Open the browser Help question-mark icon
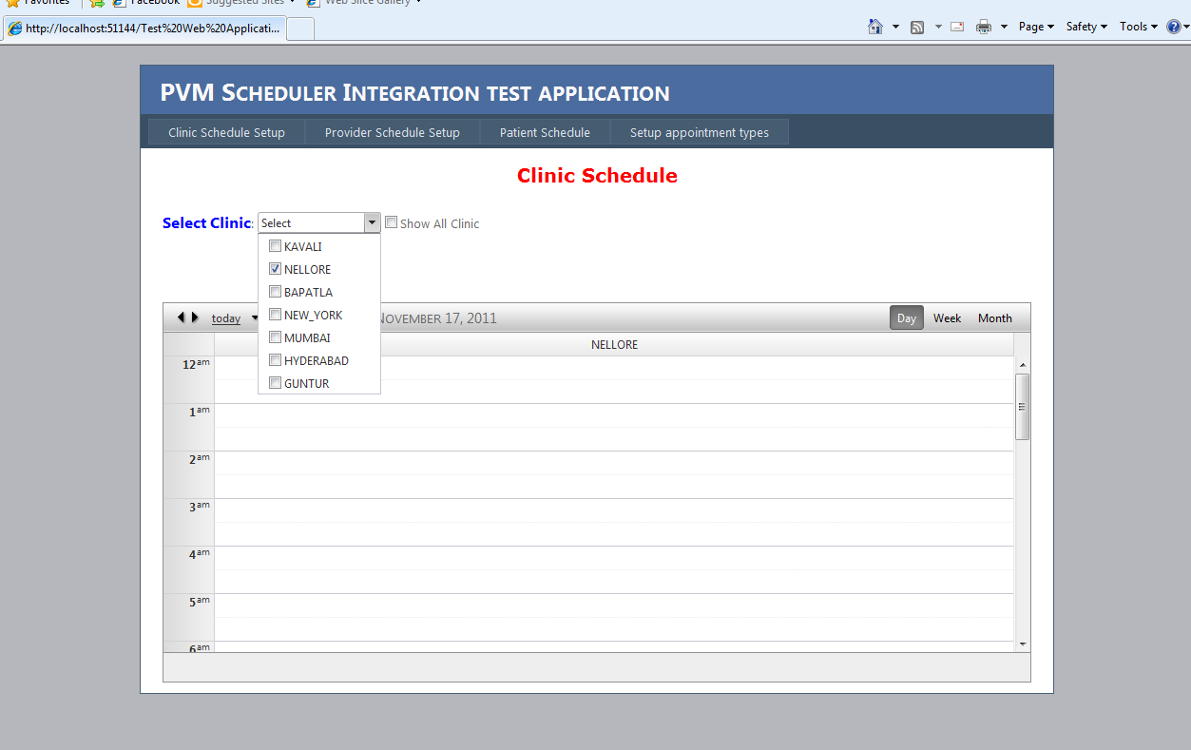This screenshot has height=750, width=1191. click(x=1174, y=27)
